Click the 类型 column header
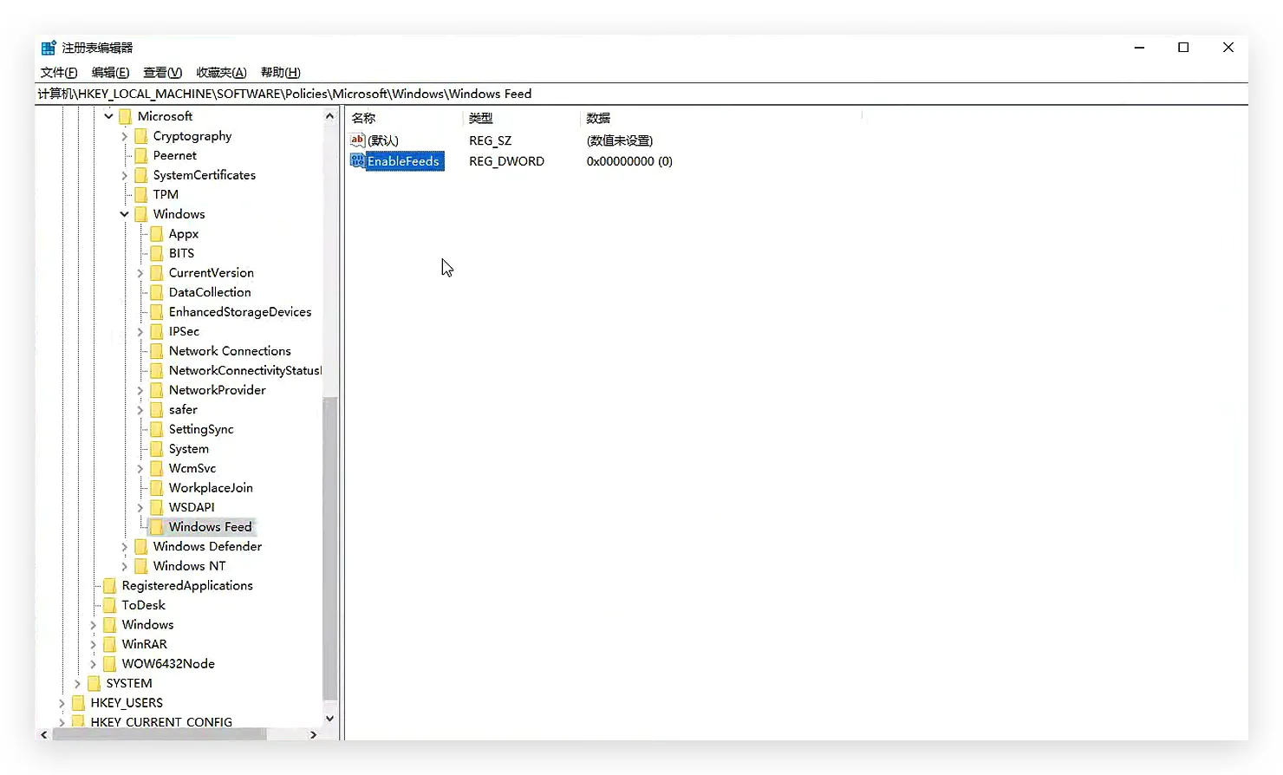 tap(521, 118)
